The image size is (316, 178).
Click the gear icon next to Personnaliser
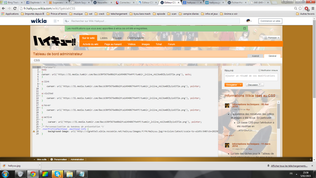point(51,159)
